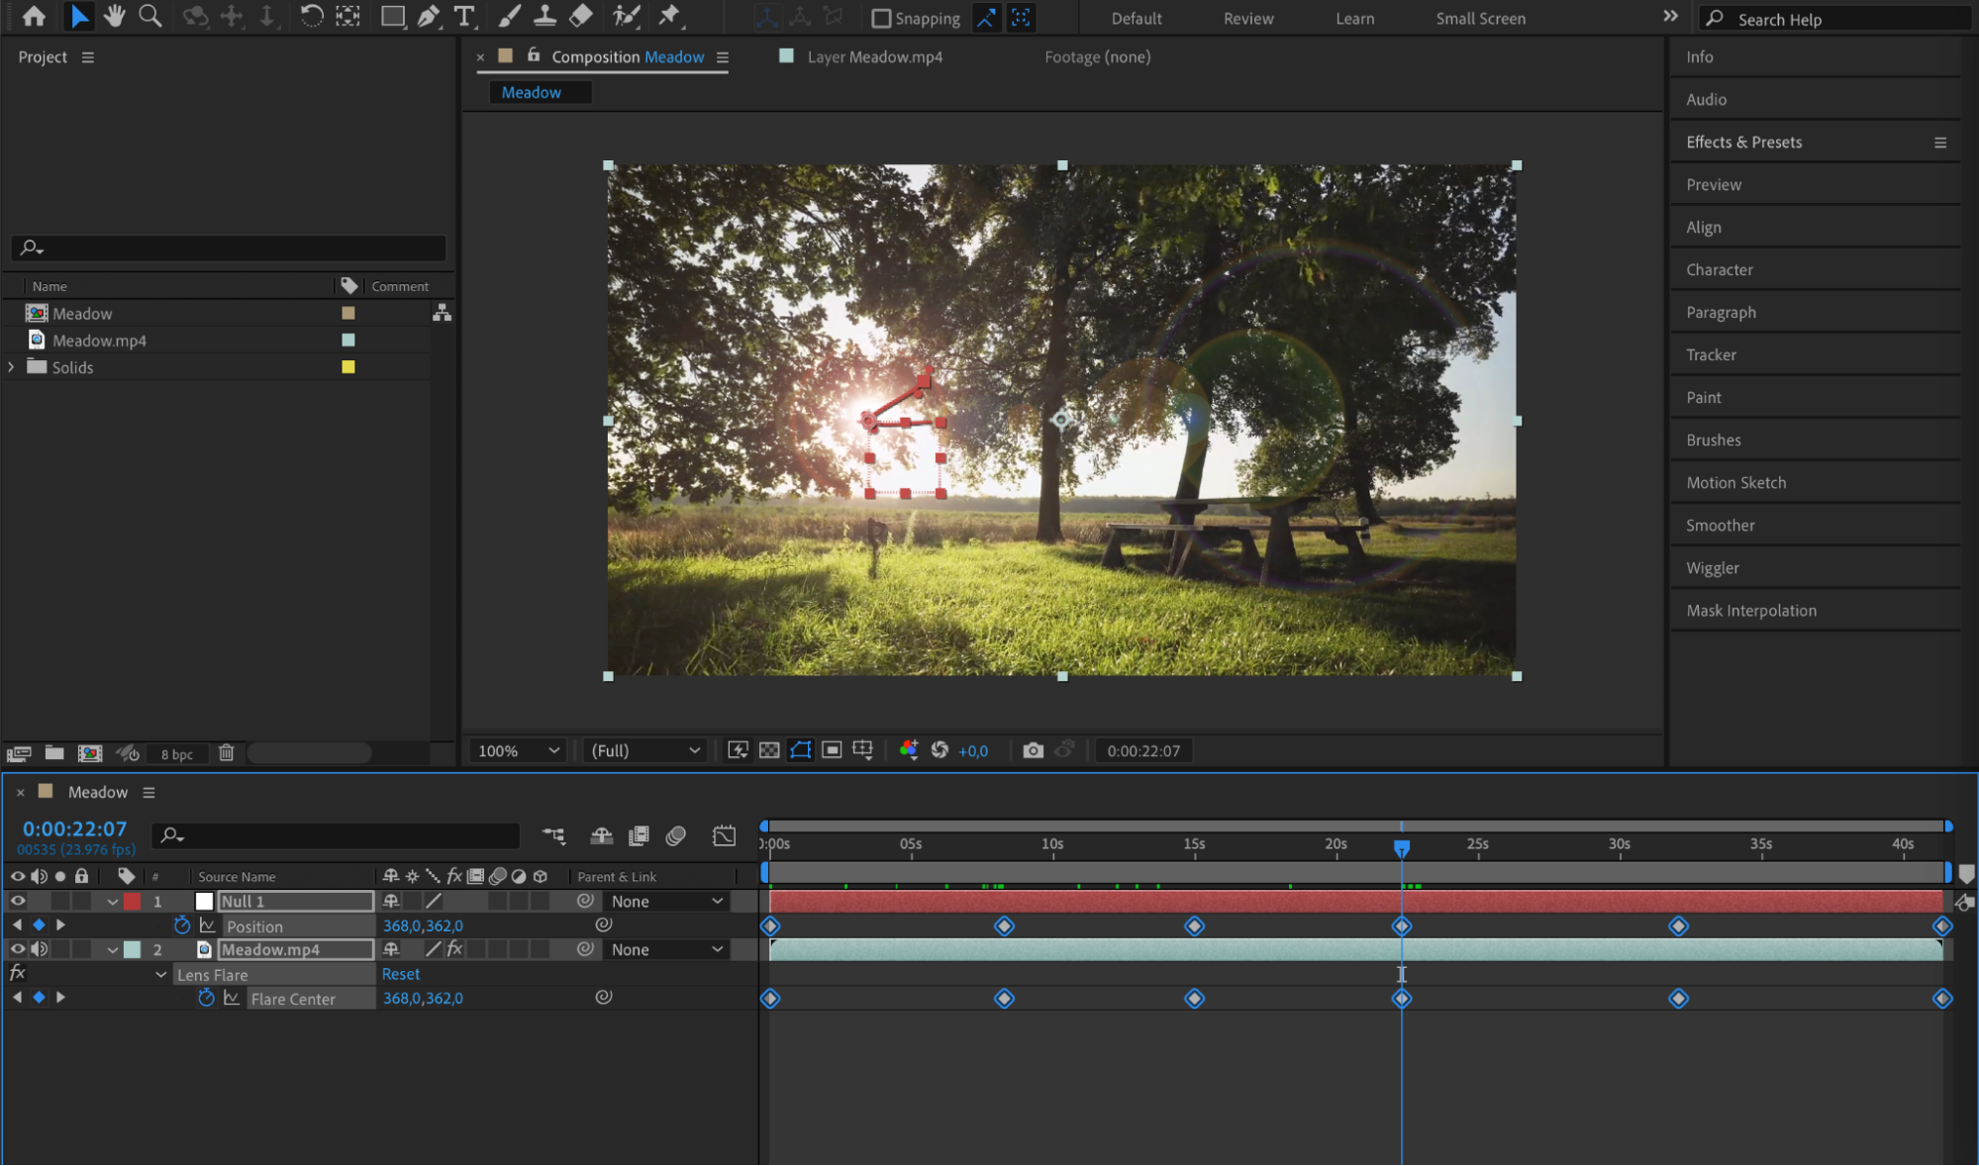Viewport: 1979px width, 1166px height.
Task: Click the Position keyframe at 15 seconds
Action: point(1194,926)
